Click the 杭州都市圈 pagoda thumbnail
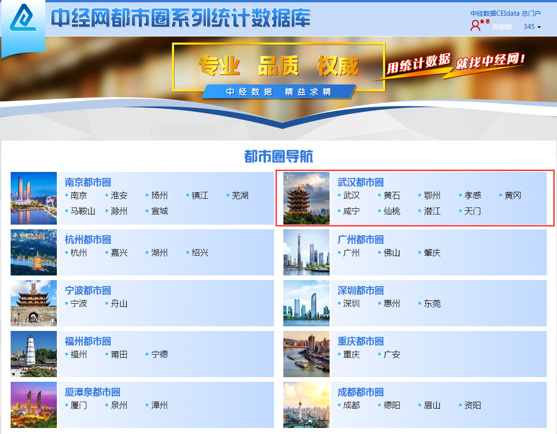Viewport: 557px width, 434px height. tap(34, 252)
